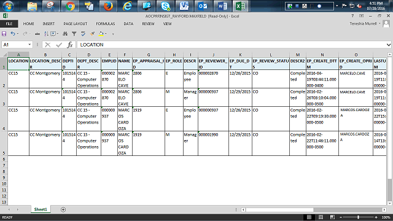Open the FORMULAS ribbon tab
Screen dimensions: 393x221
pyautogui.click(x=105, y=24)
